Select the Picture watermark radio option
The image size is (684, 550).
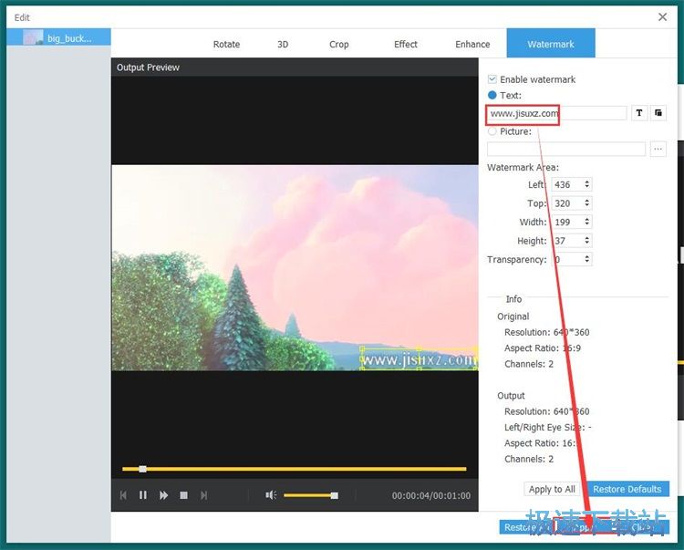click(492, 130)
